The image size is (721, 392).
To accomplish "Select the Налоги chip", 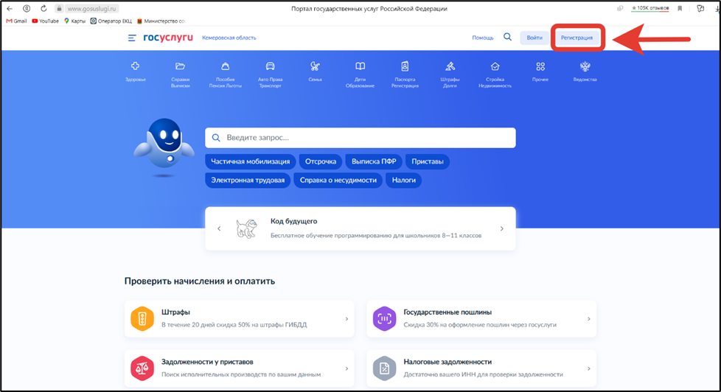I will click(x=404, y=180).
